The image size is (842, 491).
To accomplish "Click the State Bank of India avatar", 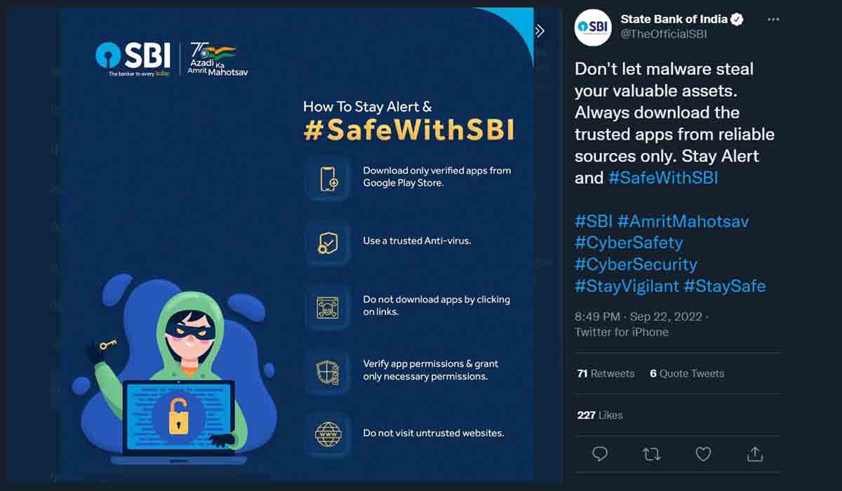I will [x=593, y=27].
